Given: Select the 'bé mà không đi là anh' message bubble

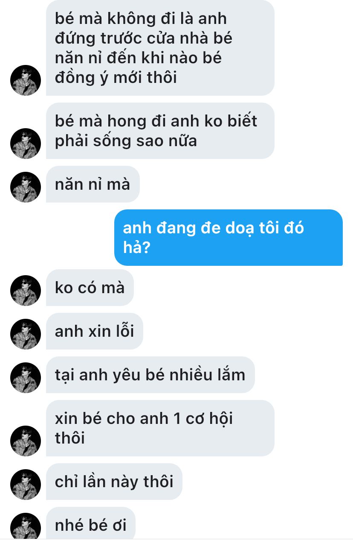Looking at the screenshot, I should coord(160,48).
